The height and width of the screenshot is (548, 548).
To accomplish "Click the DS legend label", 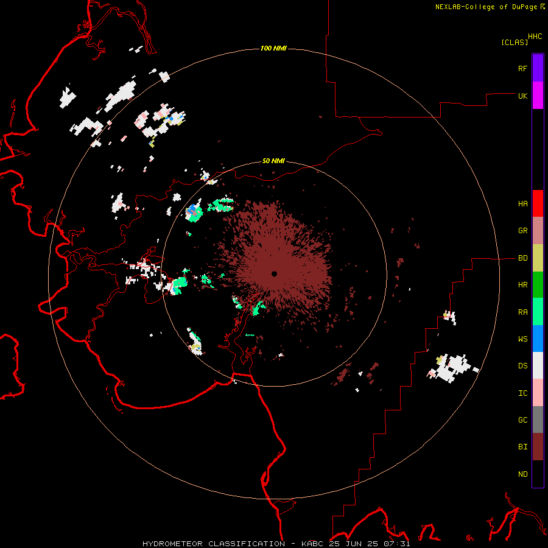I will tap(523, 366).
